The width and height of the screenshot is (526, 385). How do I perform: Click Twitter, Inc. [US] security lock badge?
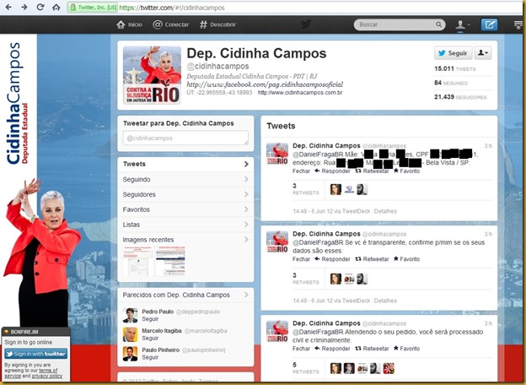click(x=93, y=8)
